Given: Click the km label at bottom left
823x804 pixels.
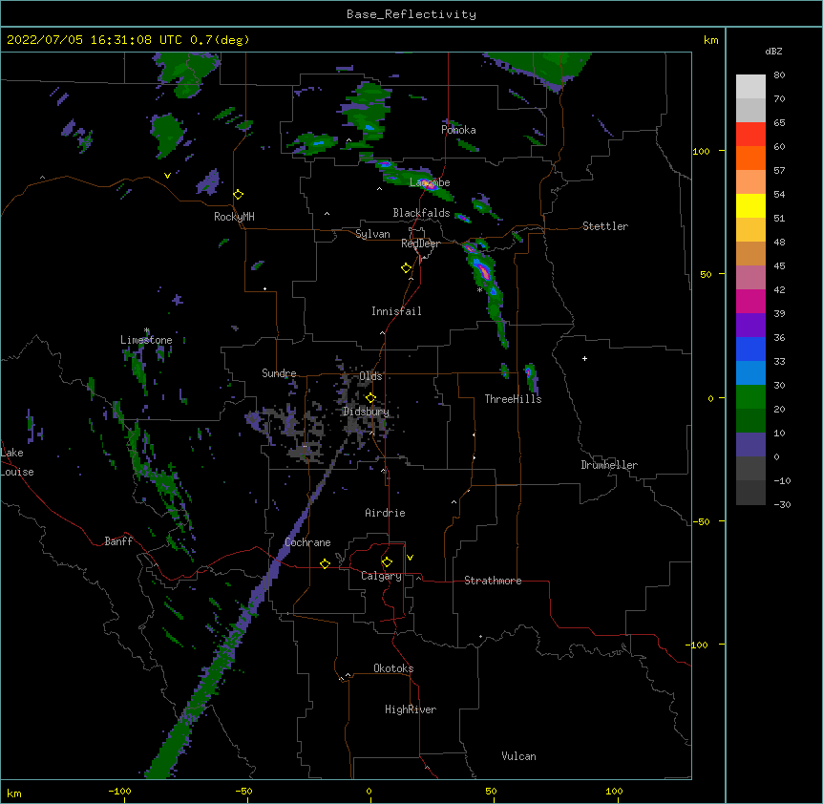Looking at the screenshot, I should pyautogui.click(x=14, y=793).
